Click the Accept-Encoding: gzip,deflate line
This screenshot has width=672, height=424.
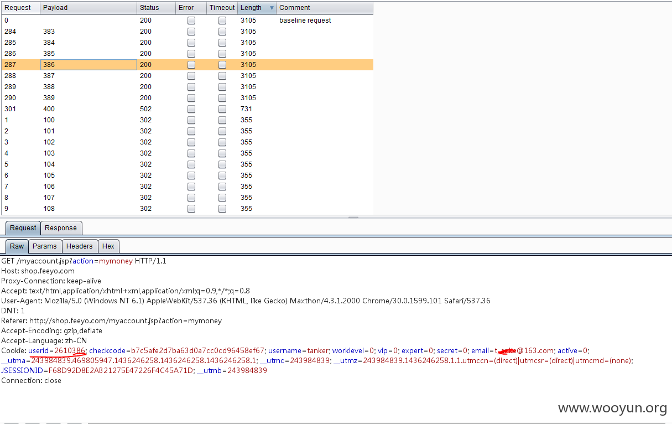pos(51,331)
